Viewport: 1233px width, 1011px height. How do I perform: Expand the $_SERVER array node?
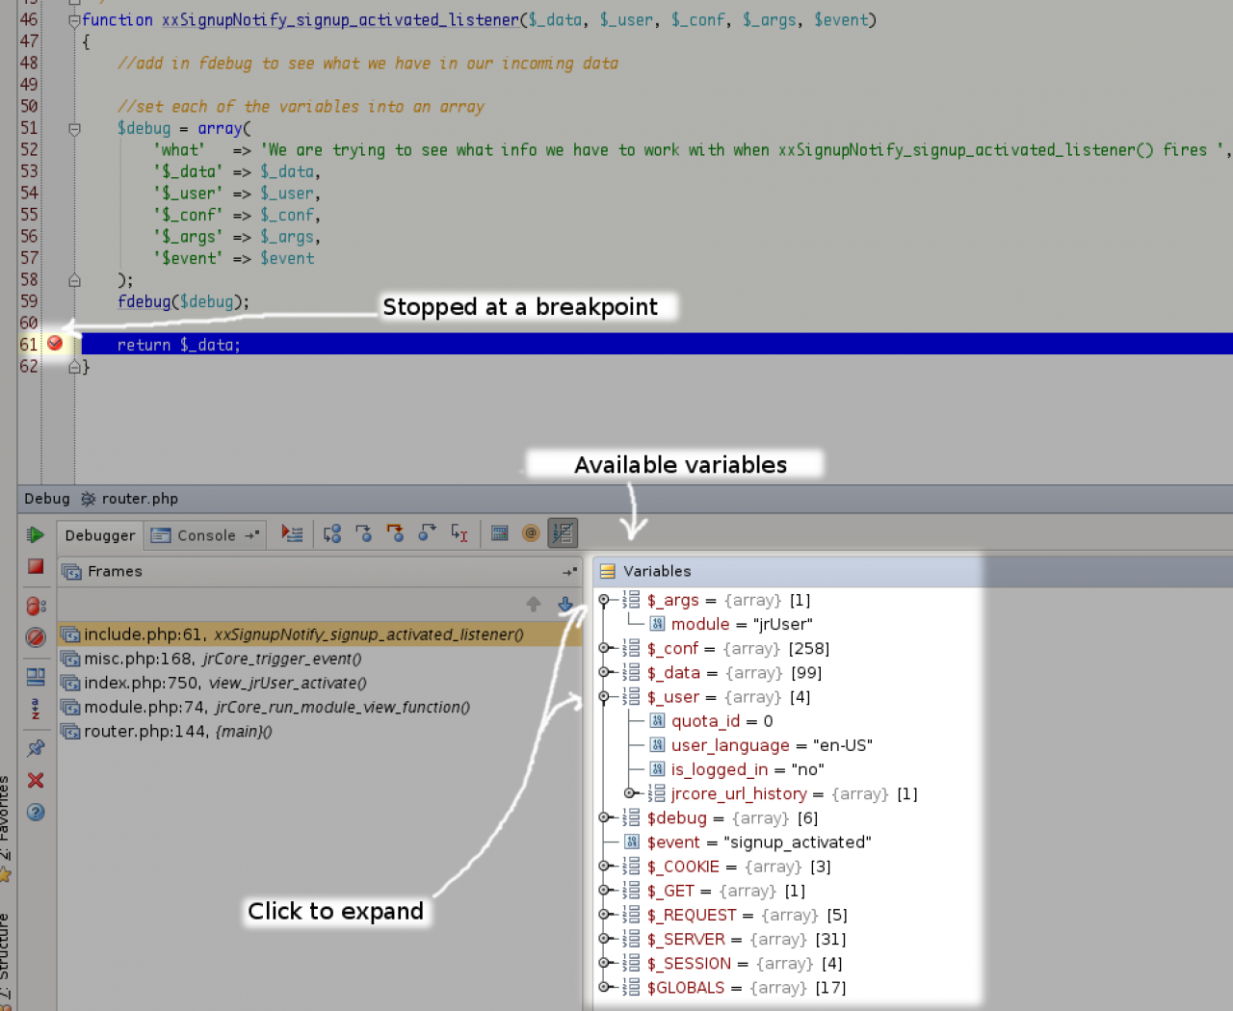pos(604,939)
